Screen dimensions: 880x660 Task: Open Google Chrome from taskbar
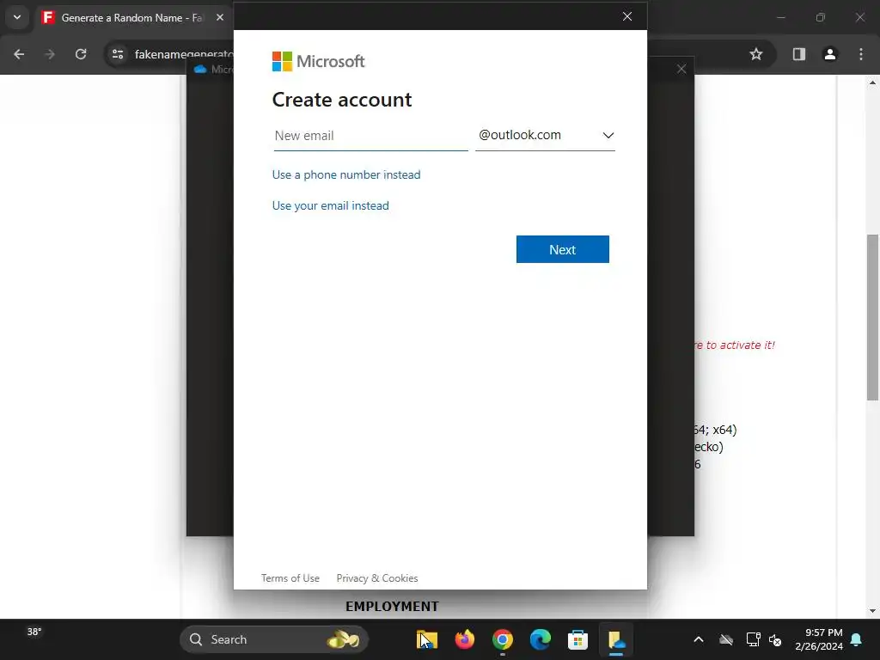click(x=502, y=639)
